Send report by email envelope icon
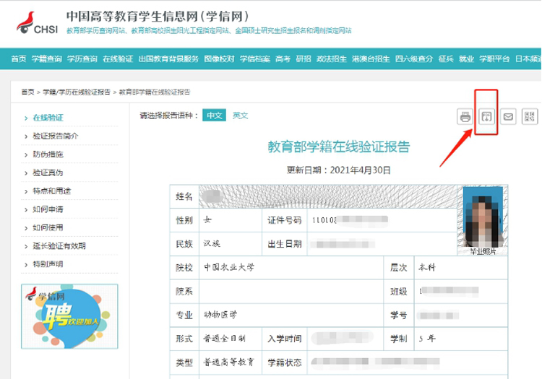The image size is (542, 379). (x=508, y=117)
